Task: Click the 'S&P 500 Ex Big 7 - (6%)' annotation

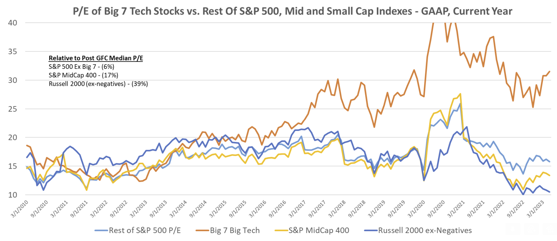Action: click(81, 67)
